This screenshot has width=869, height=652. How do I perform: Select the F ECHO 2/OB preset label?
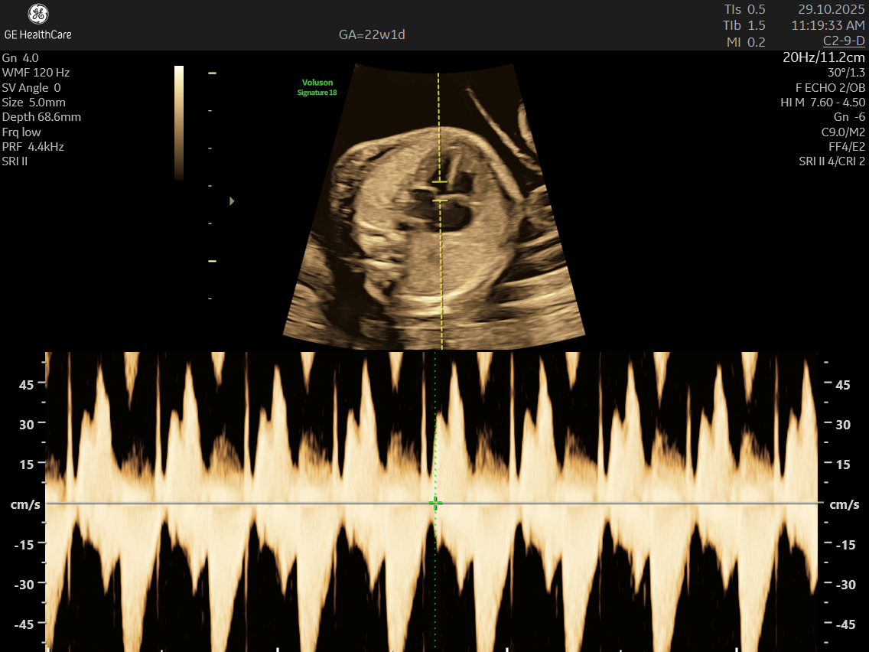pyautogui.click(x=830, y=87)
